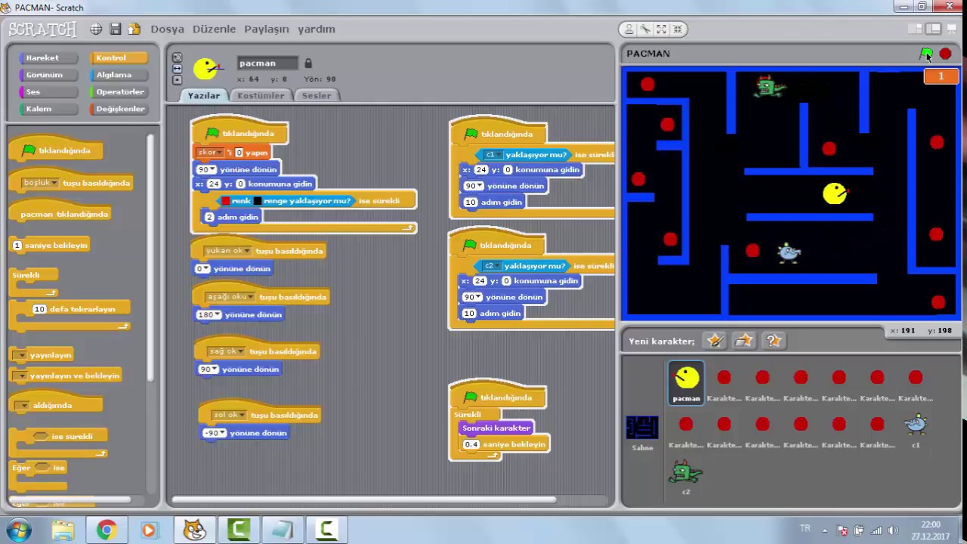Open the media player taskbar icon
This screenshot has width=967, height=544.
149,530
